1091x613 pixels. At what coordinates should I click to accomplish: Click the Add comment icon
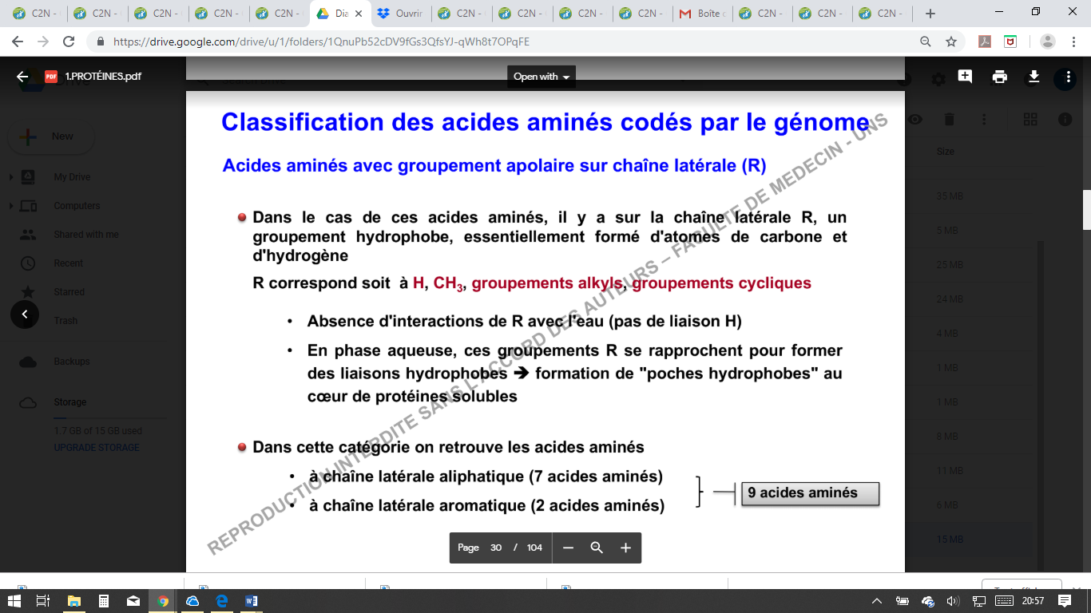coord(965,77)
